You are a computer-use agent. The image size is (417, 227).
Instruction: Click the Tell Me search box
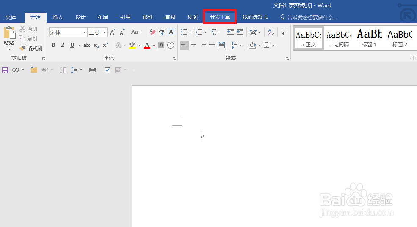coord(309,17)
